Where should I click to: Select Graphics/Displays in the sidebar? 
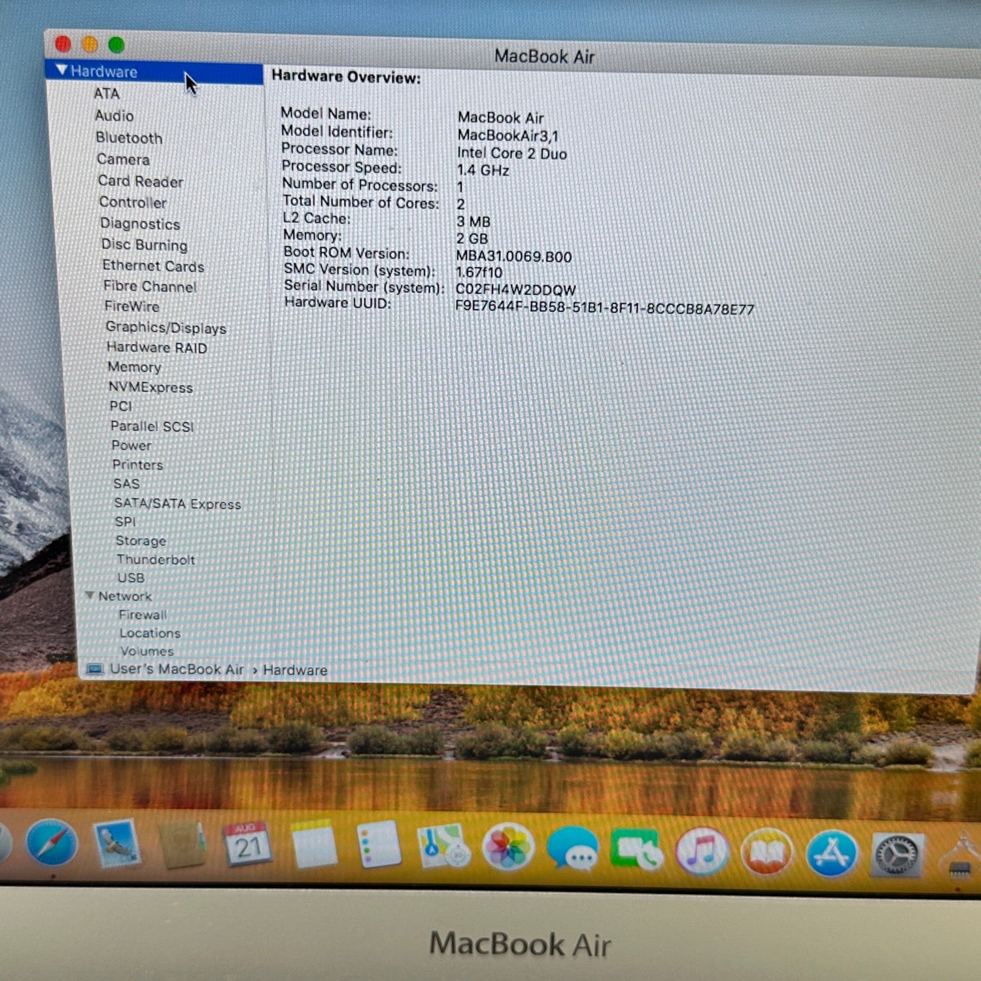tap(165, 328)
